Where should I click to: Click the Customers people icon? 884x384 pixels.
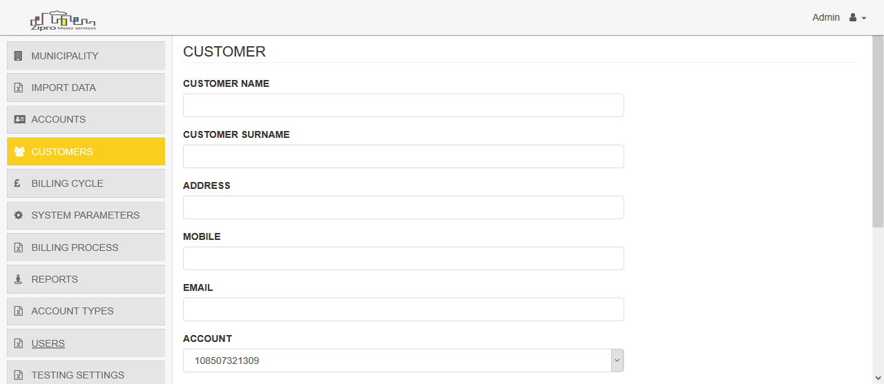(19, 152)
